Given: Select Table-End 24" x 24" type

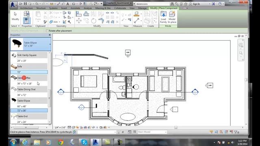Looking at the screenshot, I should pyautogui.click(x=29, y=122).
